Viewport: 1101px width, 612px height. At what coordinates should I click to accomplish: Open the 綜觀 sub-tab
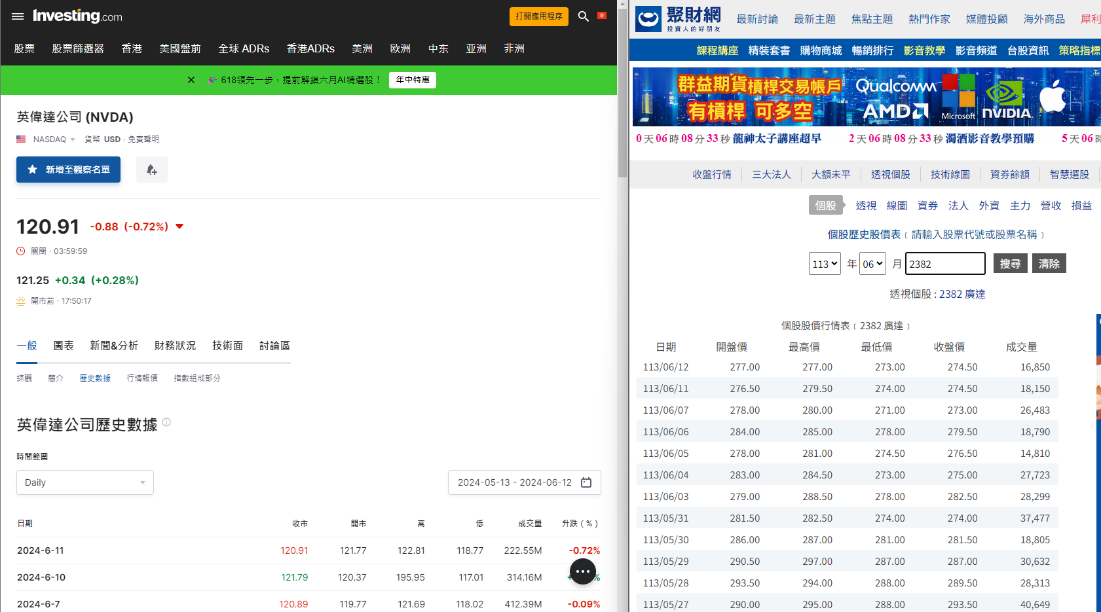24,378
